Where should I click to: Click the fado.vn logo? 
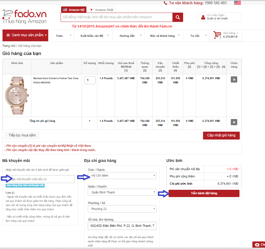coord(24,17)
